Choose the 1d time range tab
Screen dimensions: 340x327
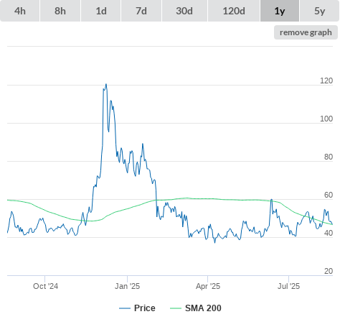click(101, 11)
